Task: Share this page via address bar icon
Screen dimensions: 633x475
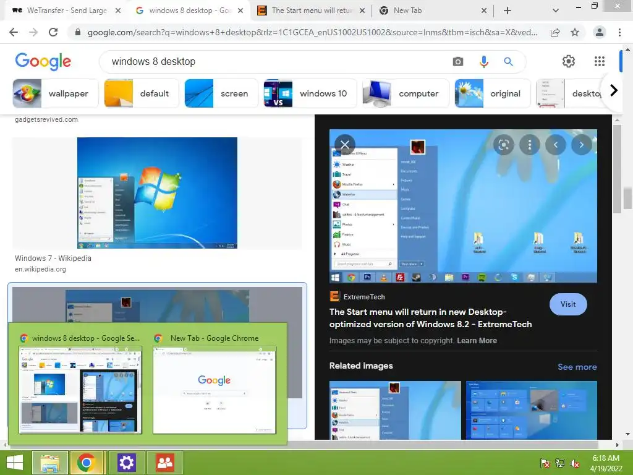Action: (x=555, y=32)
